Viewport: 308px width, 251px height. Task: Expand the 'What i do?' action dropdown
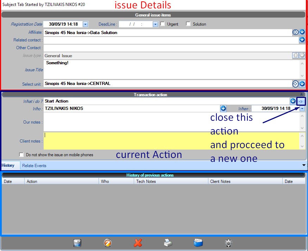point(293,101)
